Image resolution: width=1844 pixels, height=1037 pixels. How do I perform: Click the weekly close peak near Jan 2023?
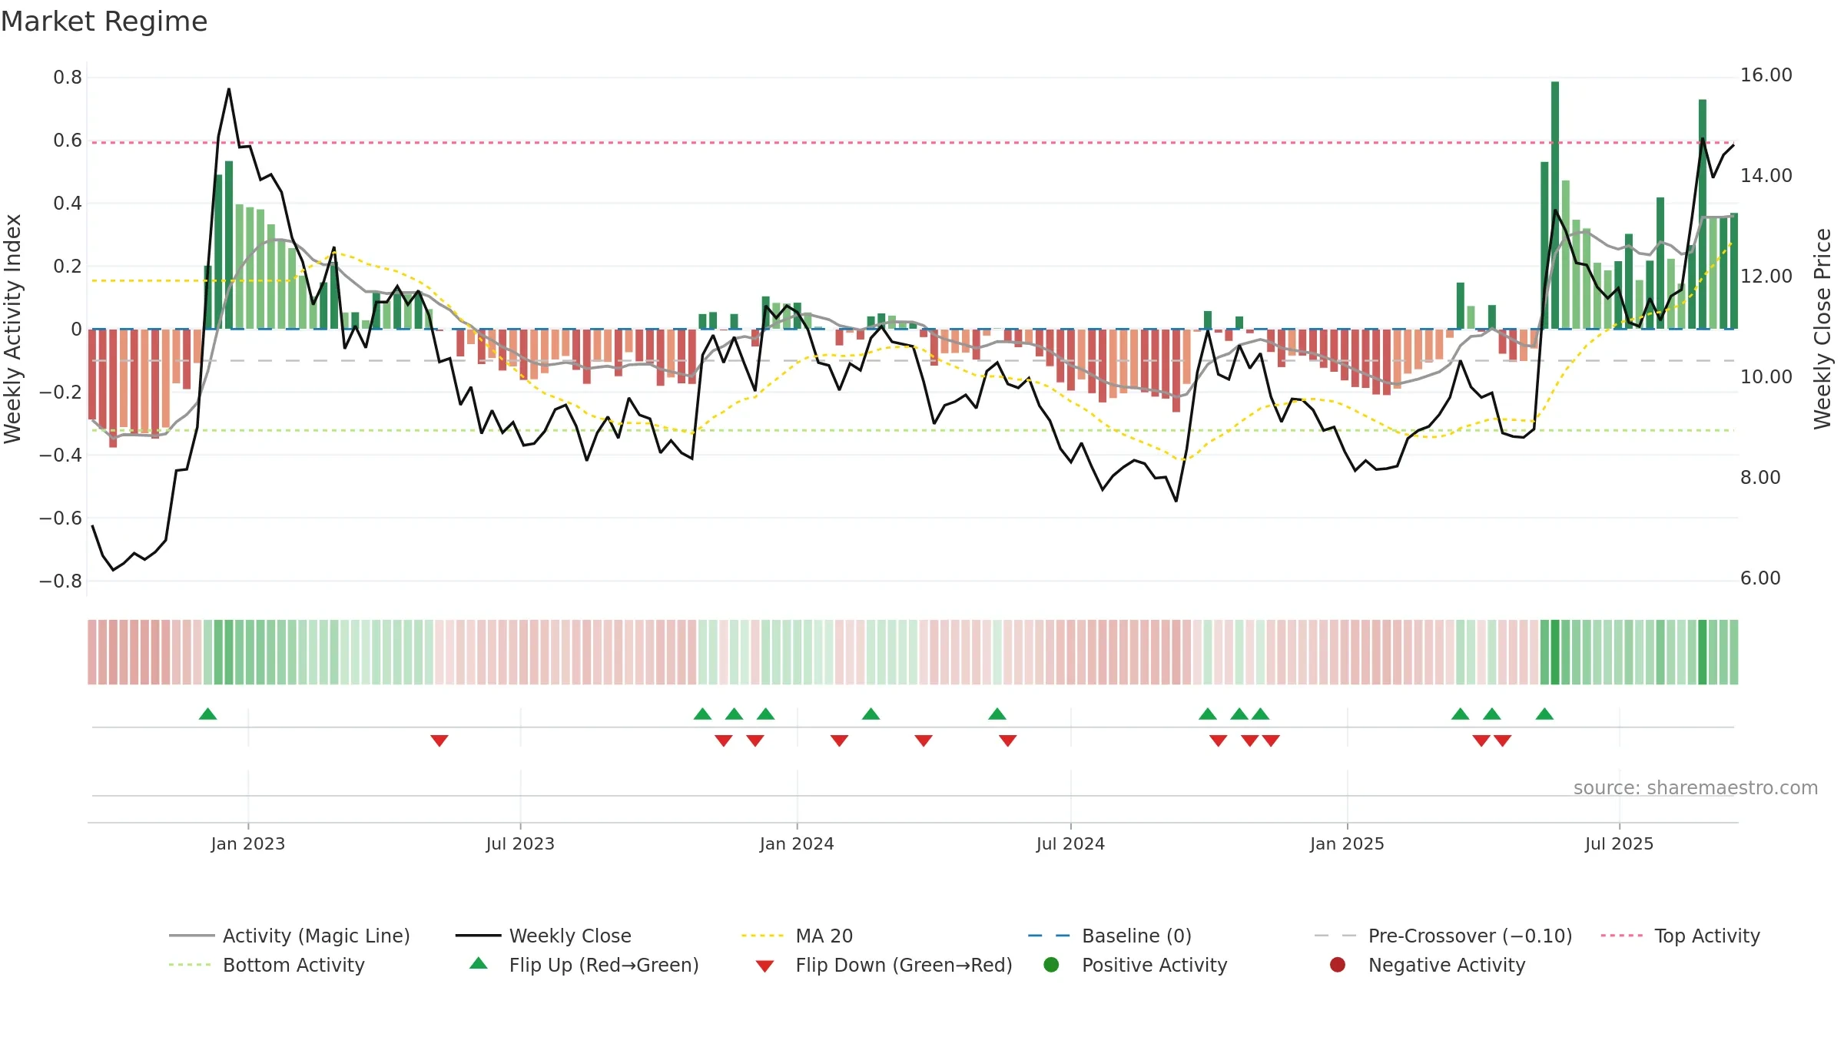(229, 89)
